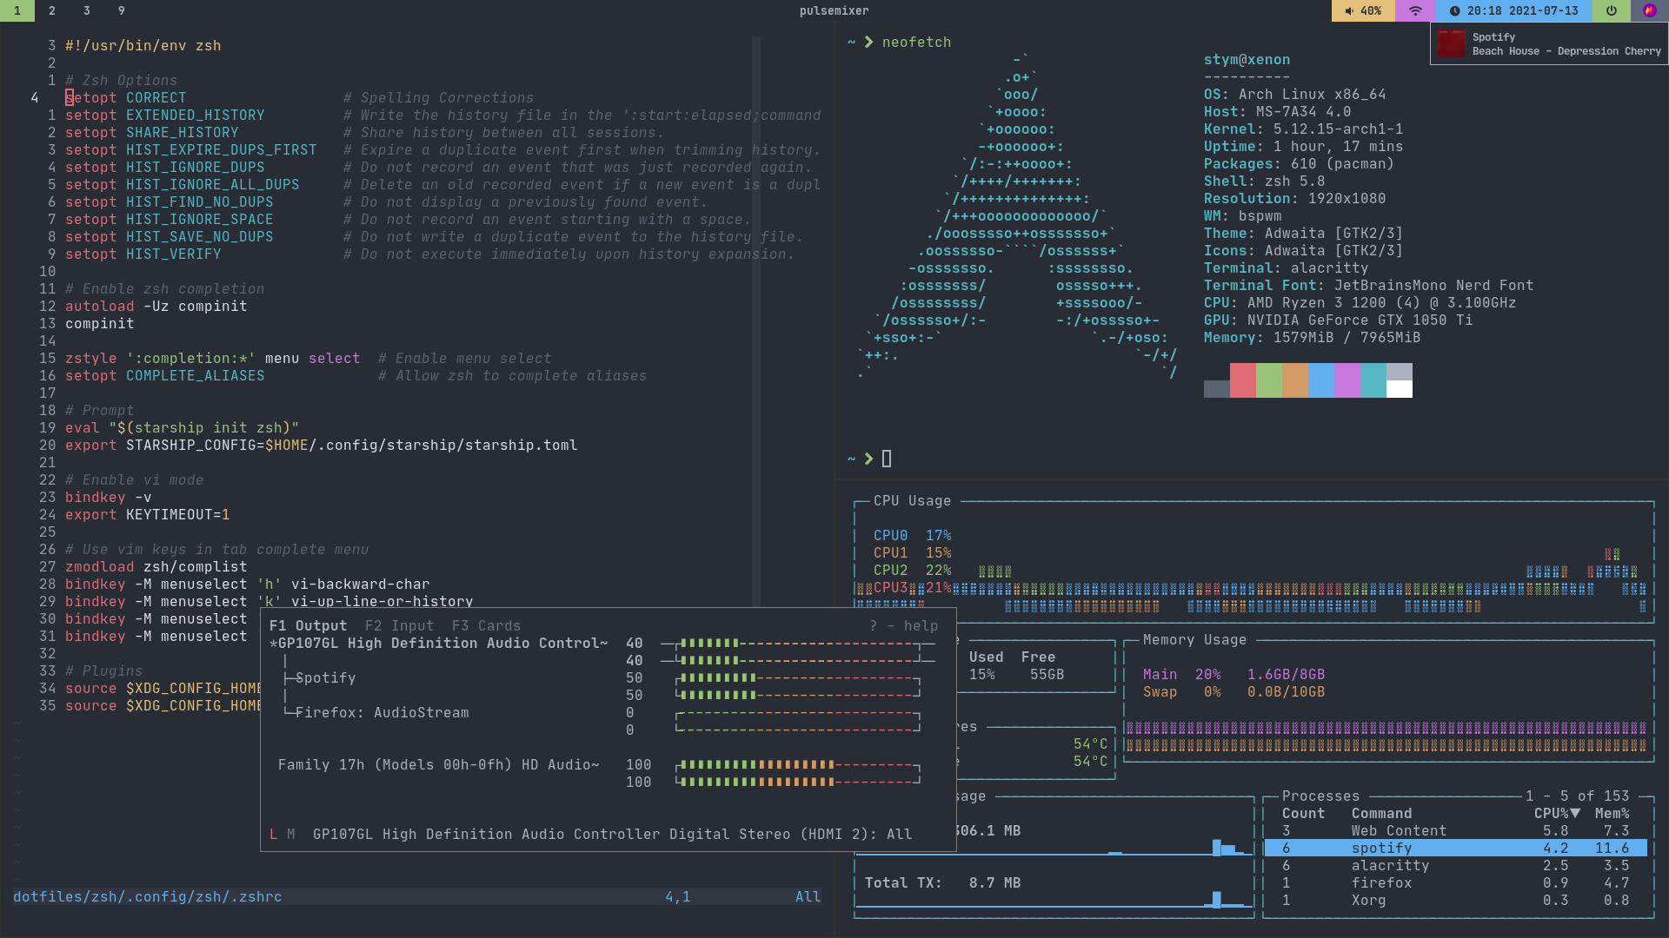
Task: Select the Firefox: AudioStream entry
Action: (x=382, y=712)
